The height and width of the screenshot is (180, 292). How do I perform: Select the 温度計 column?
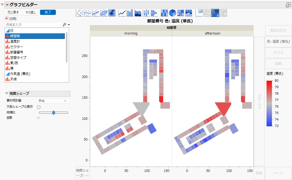pos(35,41)
